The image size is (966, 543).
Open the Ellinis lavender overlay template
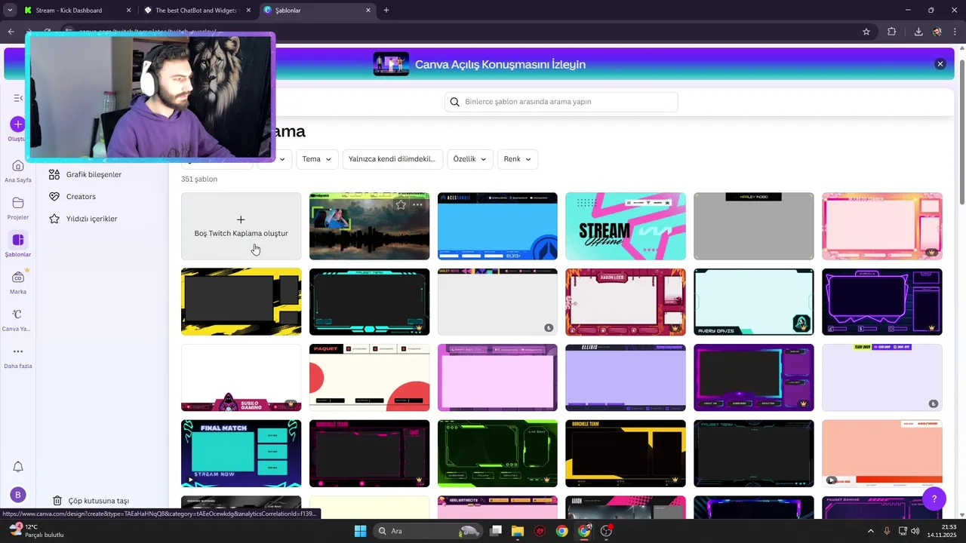pos(626,378)
